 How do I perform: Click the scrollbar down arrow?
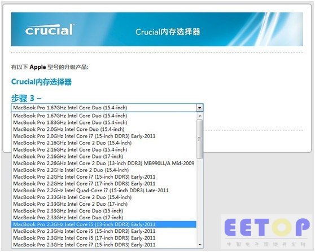click(x=200, y=244)
